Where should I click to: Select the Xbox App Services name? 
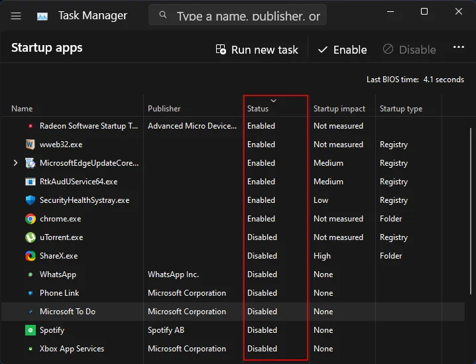click(x=72, y=349)
